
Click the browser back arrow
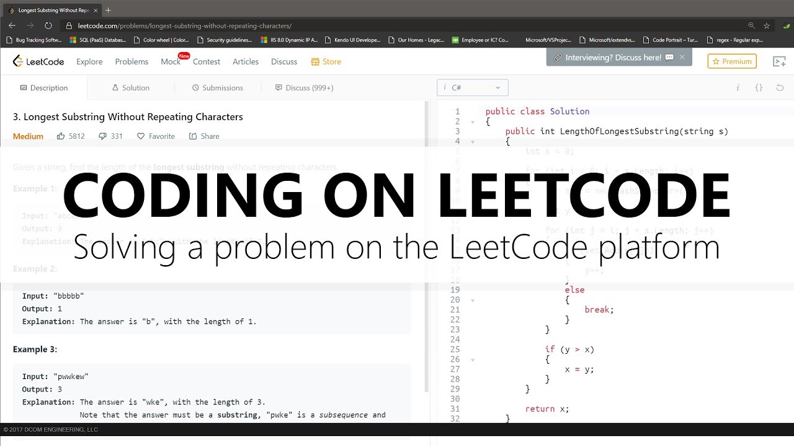[12, 25]
